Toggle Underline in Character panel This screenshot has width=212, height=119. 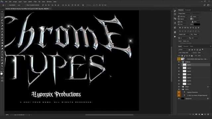[196, 28]
